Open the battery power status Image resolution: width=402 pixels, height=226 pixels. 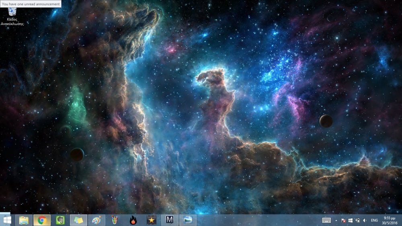[x=357, y=220]
